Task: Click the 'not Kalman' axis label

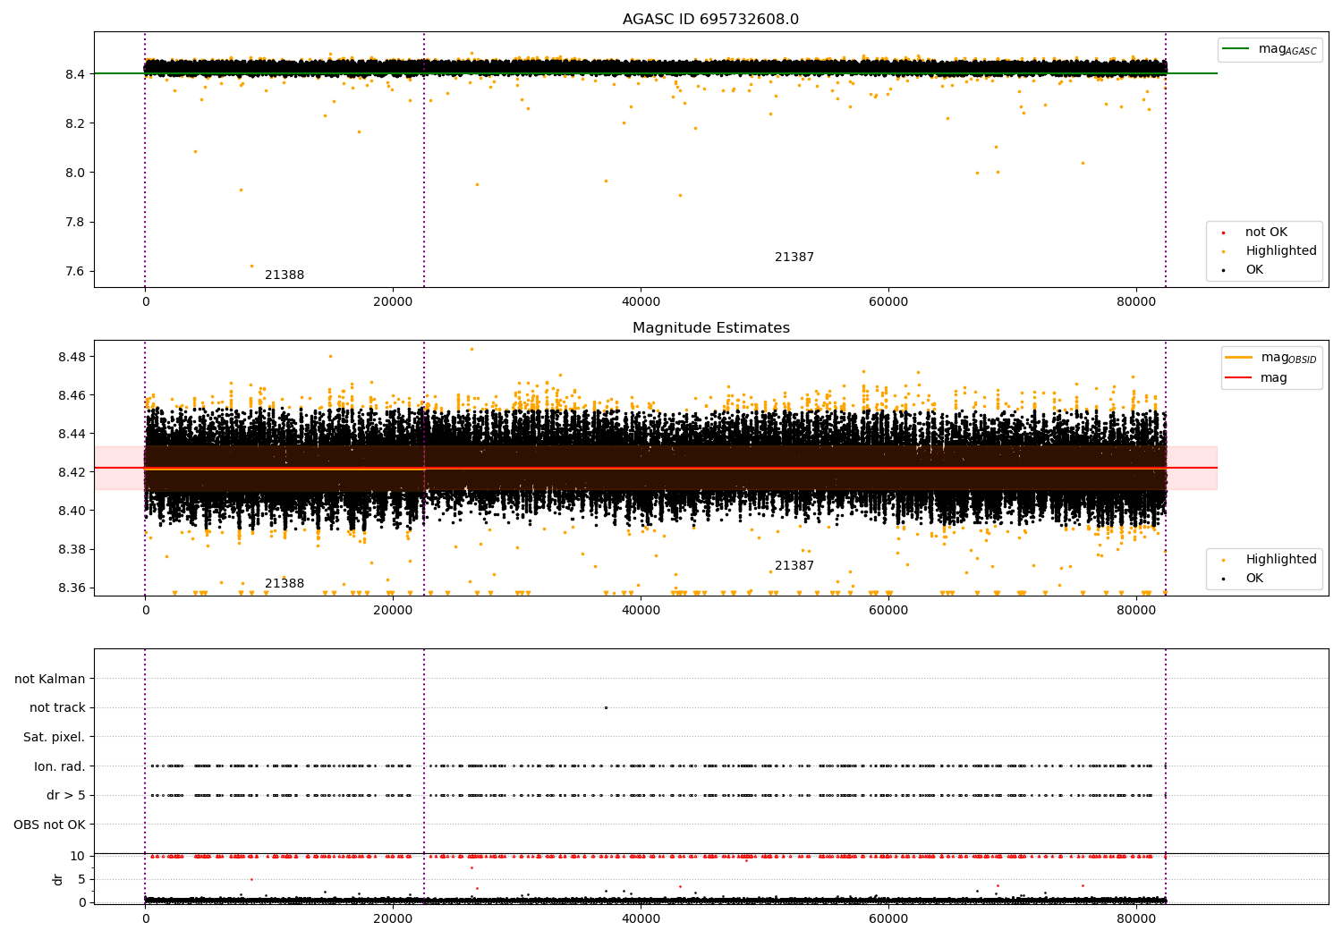Action: (x=50, y=680)
